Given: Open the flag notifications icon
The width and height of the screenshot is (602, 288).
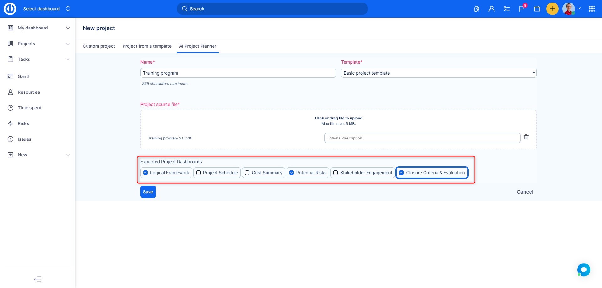Looking at the screenshot, I should coord(522,9).
